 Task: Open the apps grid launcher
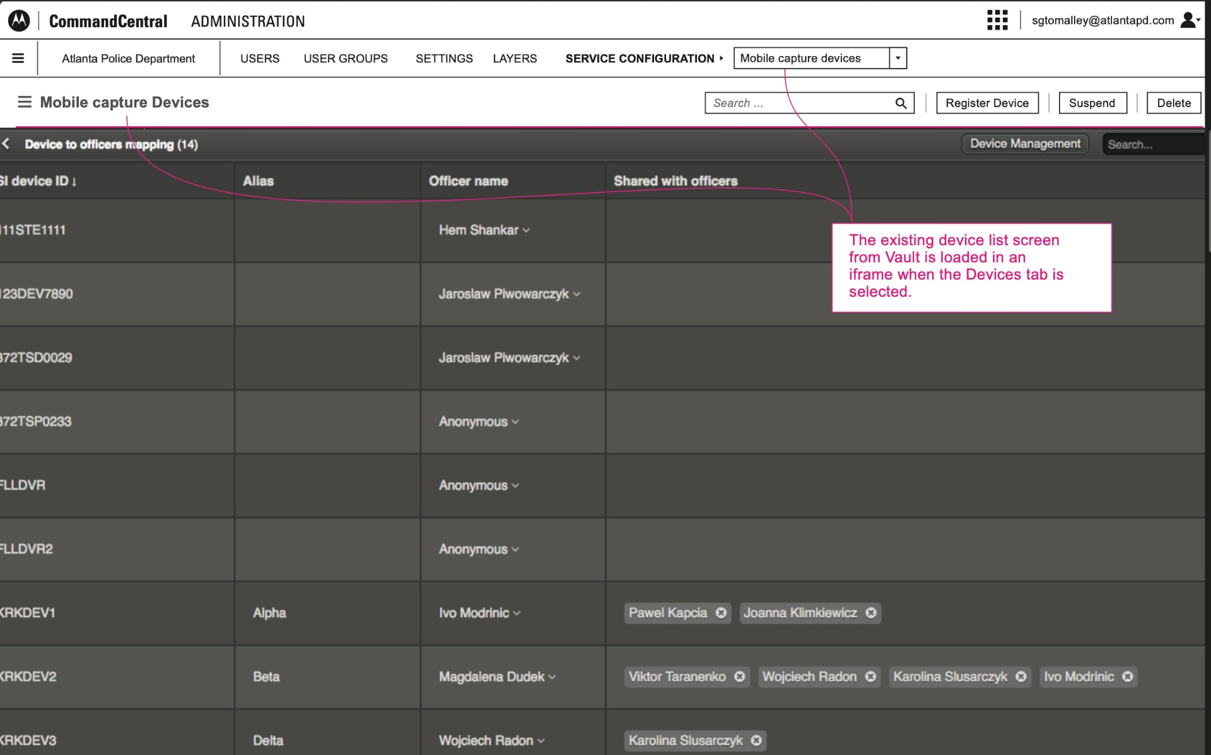click(997, 20)
